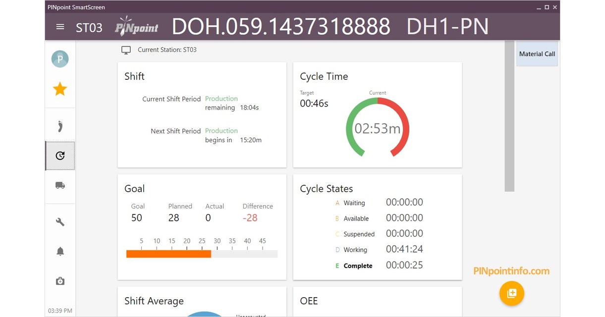605x317 pixels.
Task: Click the camera capture icon in the sidebar
Action: click(59, 281)
